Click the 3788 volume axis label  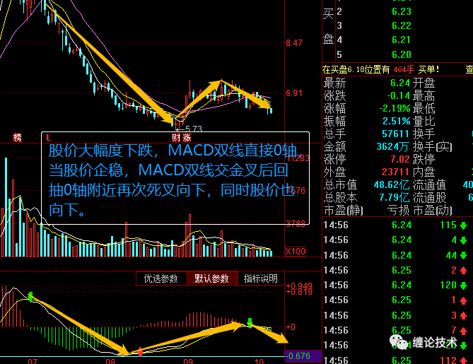click(296, 223)
